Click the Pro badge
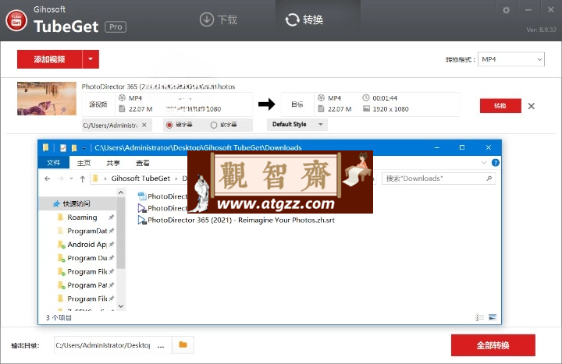 (116, 27)
